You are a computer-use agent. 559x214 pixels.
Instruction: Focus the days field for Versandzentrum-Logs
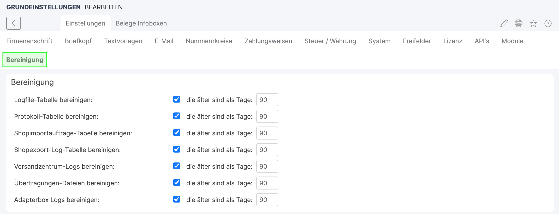tap(267, 166)
